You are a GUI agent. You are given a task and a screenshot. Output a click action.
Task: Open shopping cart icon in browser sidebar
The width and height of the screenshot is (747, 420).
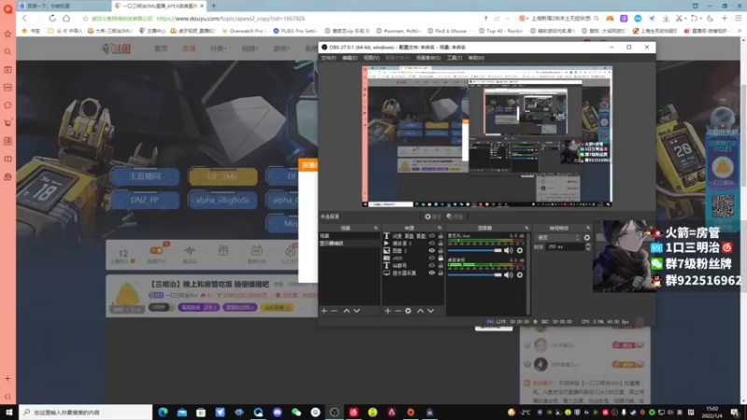[x=7, y=123]
